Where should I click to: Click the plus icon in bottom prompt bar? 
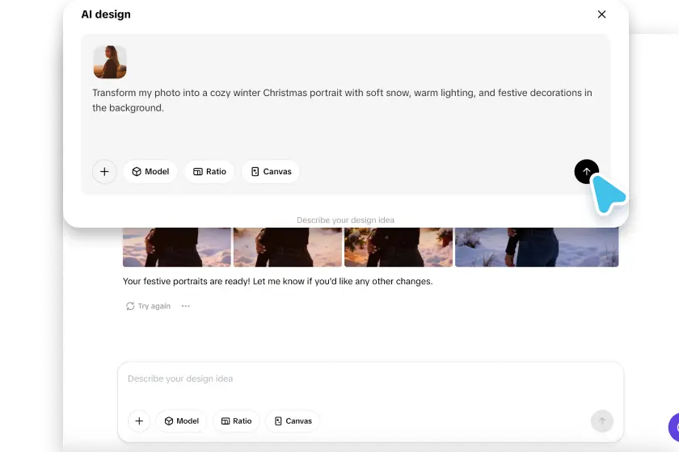tap(139, 421)
